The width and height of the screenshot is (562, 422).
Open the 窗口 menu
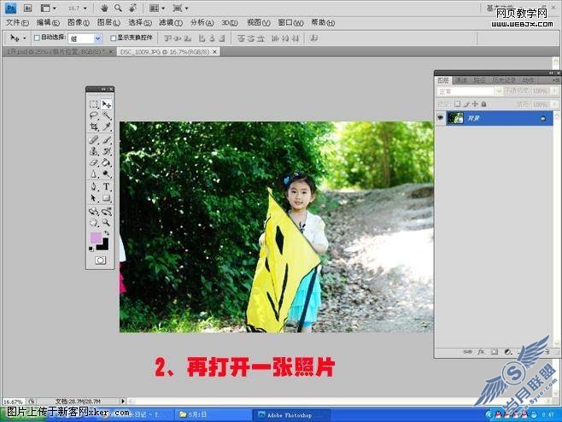tap(290, 22)
